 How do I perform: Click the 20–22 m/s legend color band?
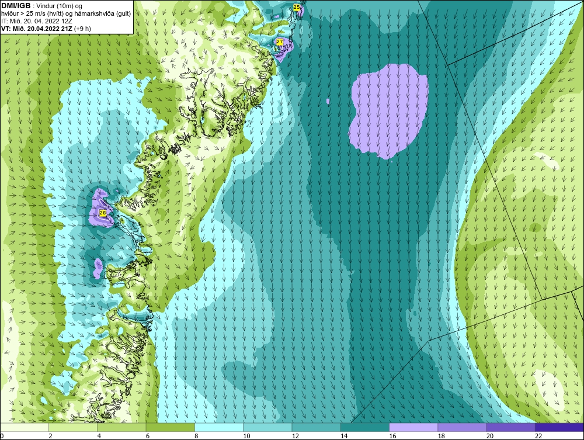(510, 427)
